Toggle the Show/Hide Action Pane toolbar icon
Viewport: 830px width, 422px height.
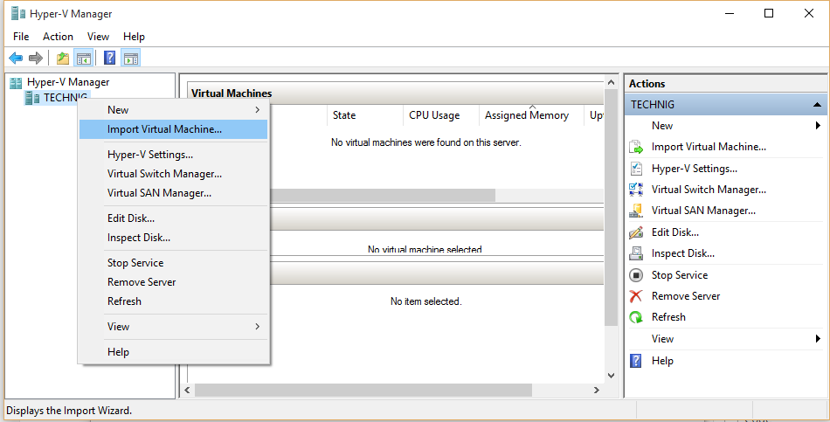[x=131, y=58]
